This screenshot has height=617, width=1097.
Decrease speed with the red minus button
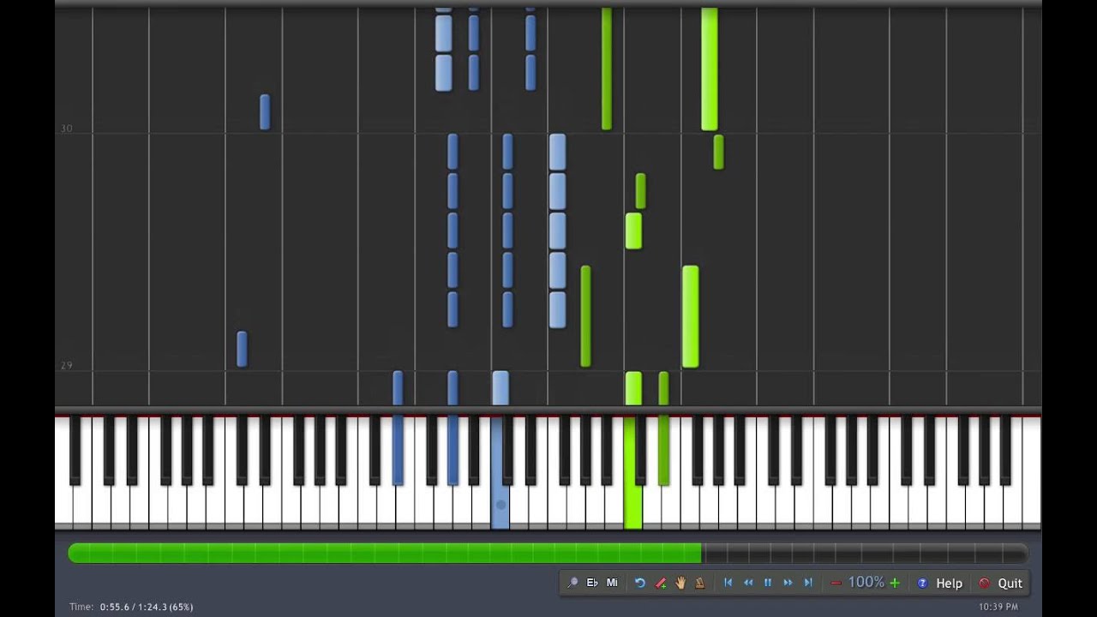click(x=836, y=583)
